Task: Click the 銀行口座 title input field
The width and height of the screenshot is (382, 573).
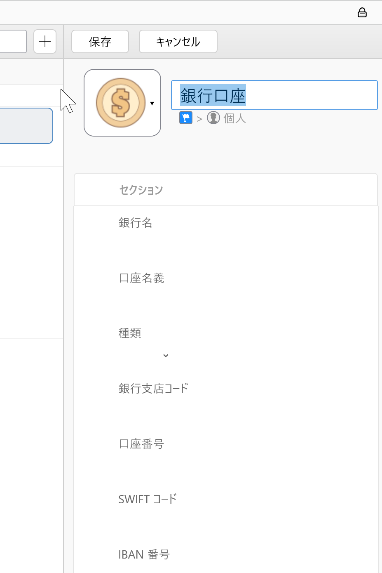Action: point(274,95)
